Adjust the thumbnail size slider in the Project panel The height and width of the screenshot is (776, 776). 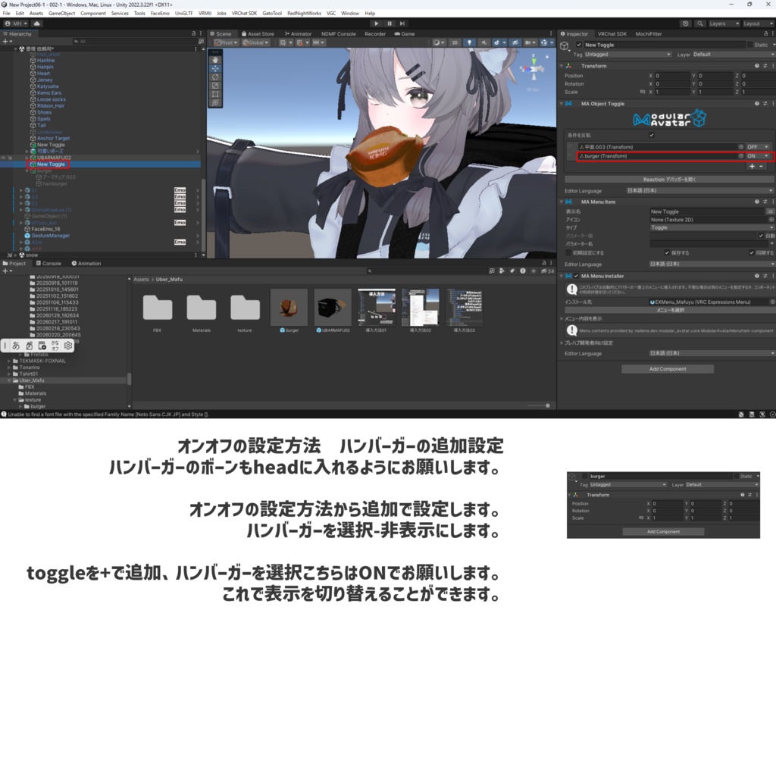click(548, 405)
